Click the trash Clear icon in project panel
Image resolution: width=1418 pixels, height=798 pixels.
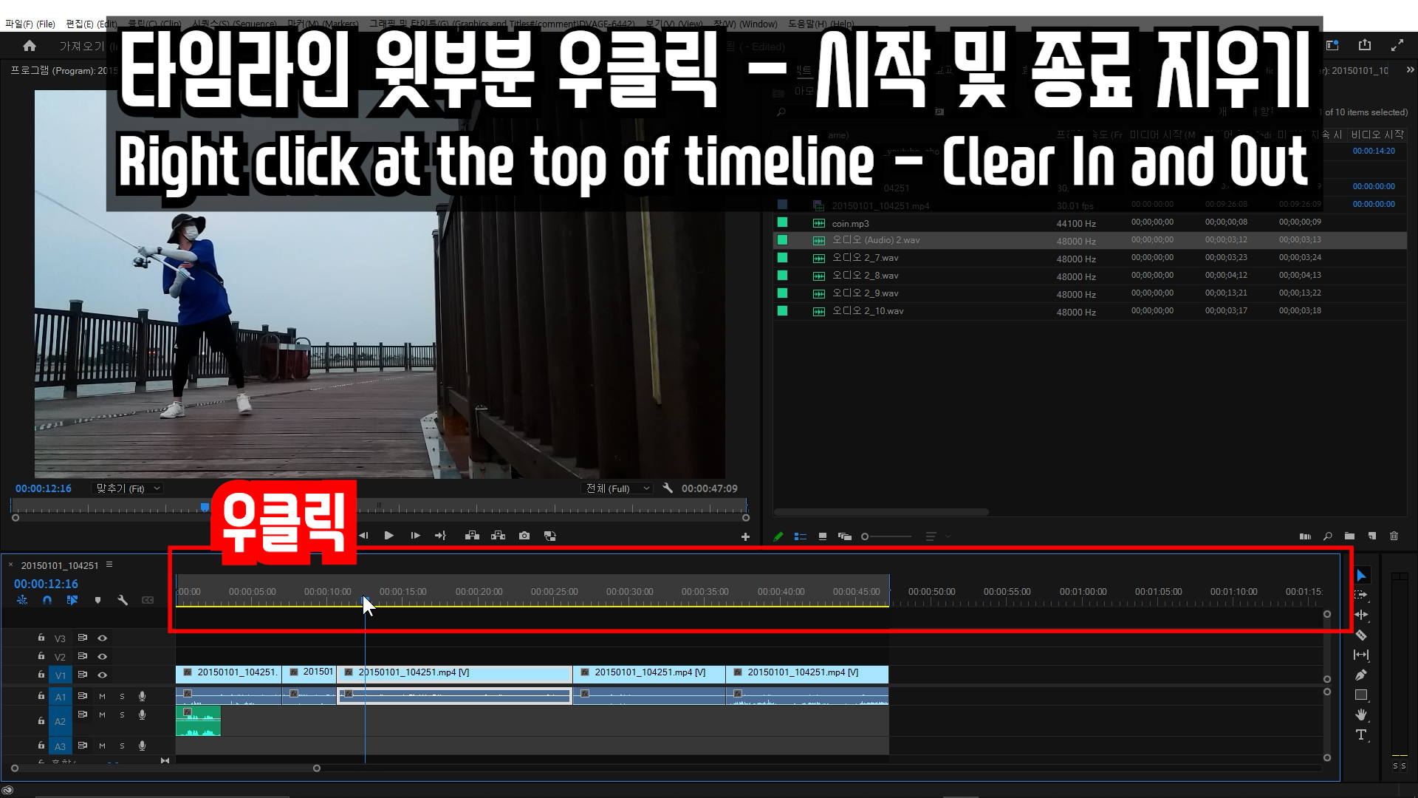[1394, 536]
